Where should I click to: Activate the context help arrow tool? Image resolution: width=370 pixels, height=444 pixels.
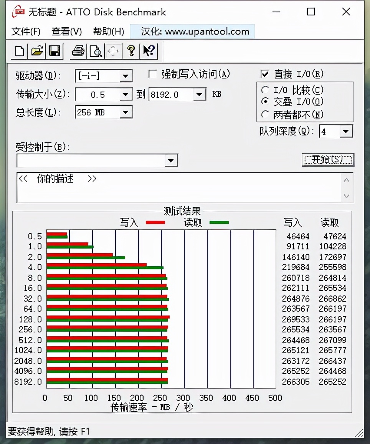149,51
